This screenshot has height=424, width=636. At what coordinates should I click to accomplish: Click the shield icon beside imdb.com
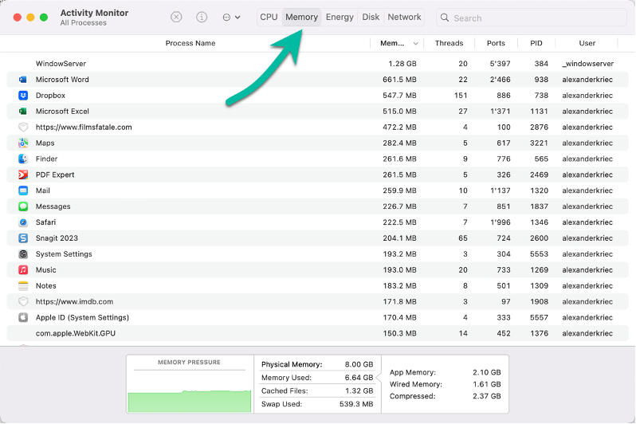click(x=23, y=301)
